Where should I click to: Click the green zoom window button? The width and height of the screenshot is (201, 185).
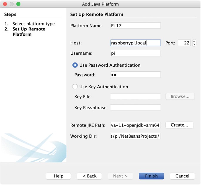[18, 4]
